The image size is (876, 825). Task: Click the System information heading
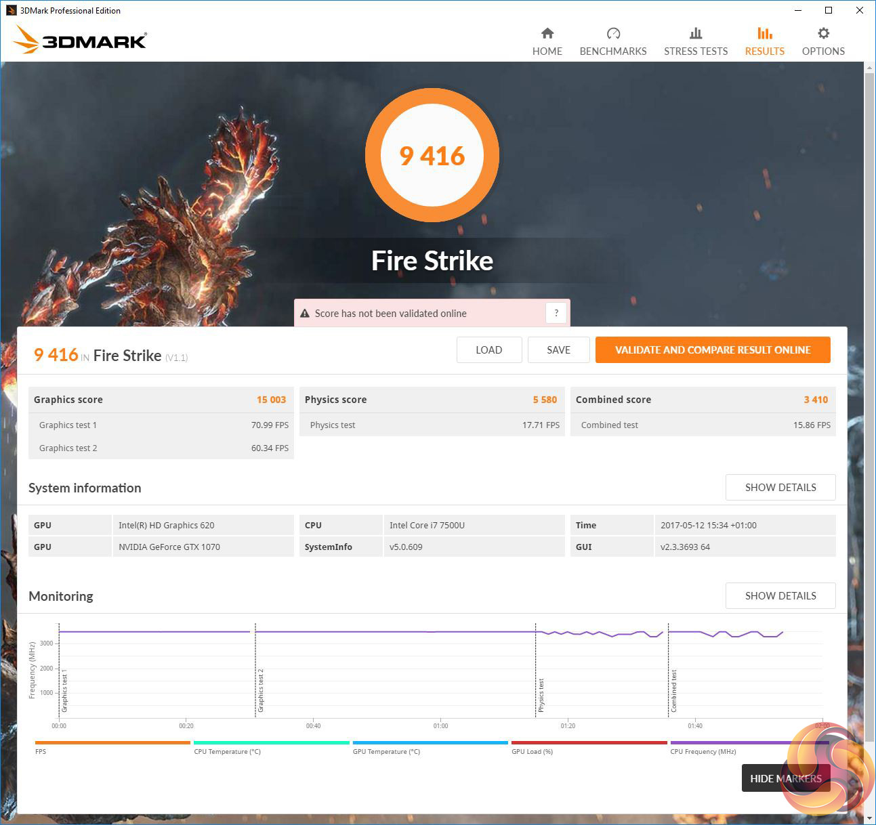85,488
